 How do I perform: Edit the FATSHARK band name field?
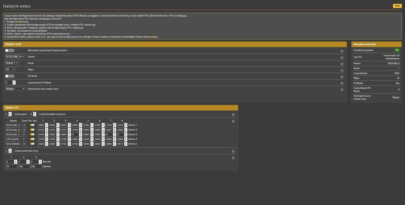point(13,139)
